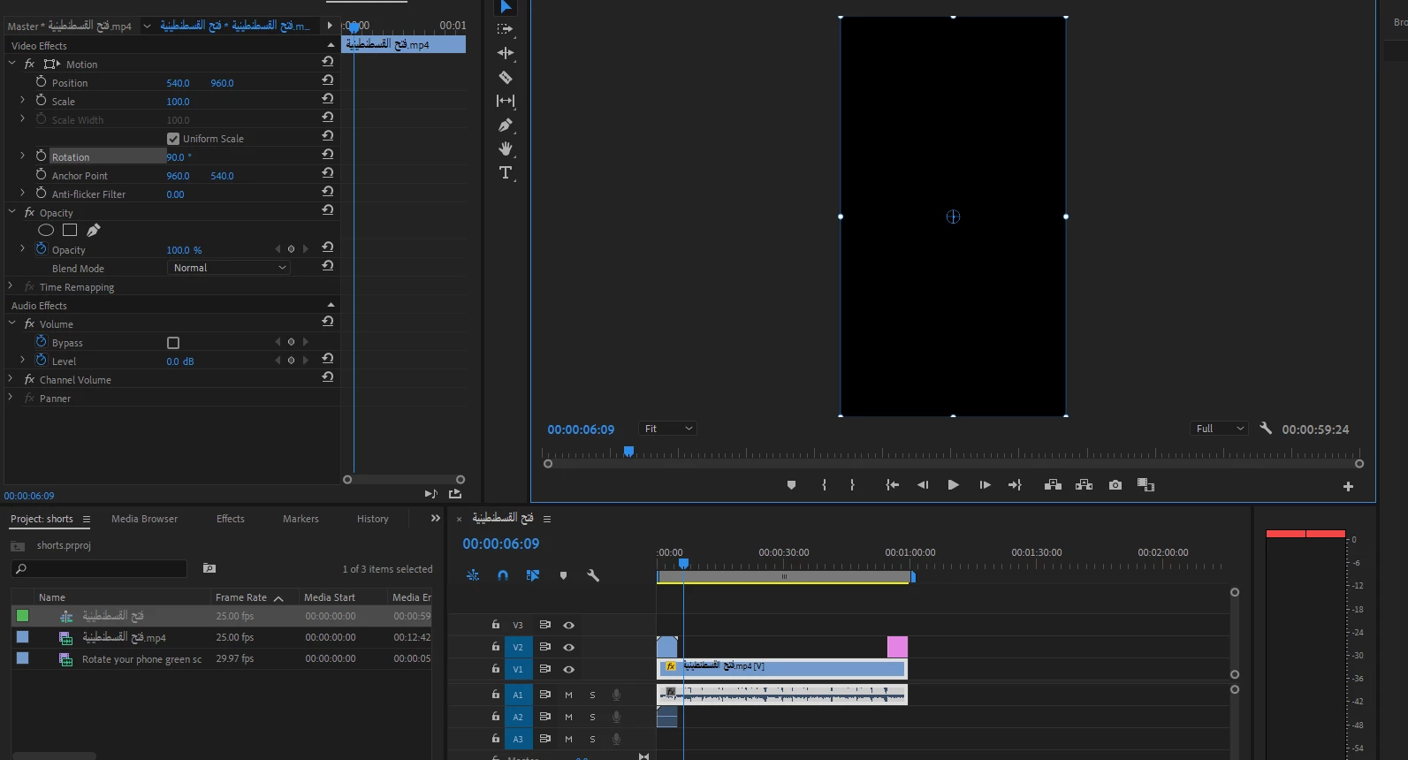Open timeline sequence panel menu

pos(547,519)
